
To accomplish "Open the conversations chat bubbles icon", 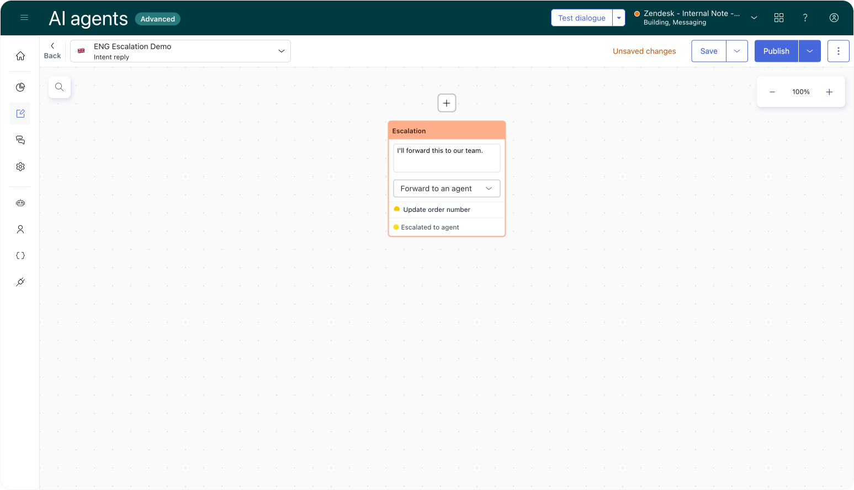I will click(x=20, y=140).
